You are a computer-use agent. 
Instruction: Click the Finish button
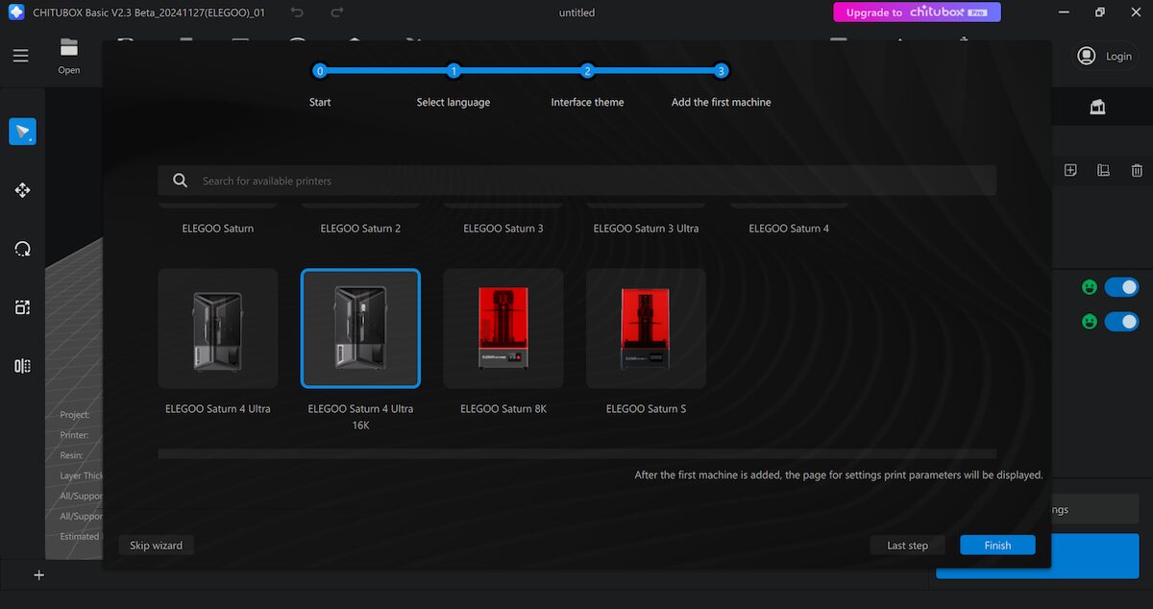pos(997,545)
